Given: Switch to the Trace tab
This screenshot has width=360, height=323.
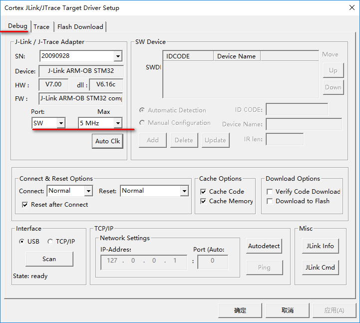Looking at the screenshot, I should click(41, 27).
